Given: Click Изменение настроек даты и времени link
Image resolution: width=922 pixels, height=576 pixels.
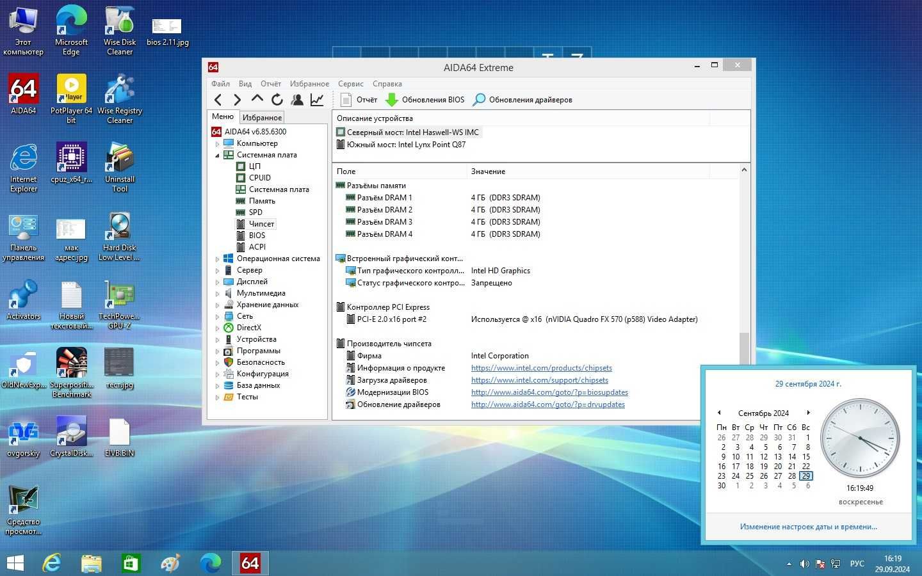Looking at the screenshot, I should tap(809, 527).
